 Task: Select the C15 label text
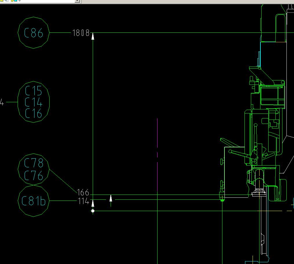pos(33,91)
